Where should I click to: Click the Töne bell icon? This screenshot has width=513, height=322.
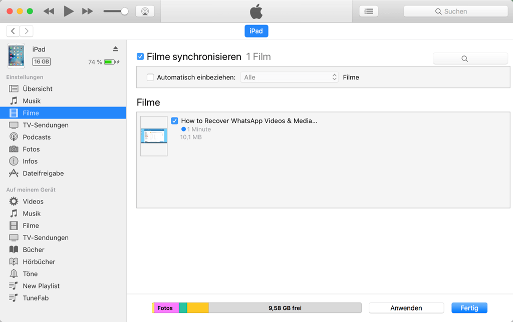tap(14, 273)
